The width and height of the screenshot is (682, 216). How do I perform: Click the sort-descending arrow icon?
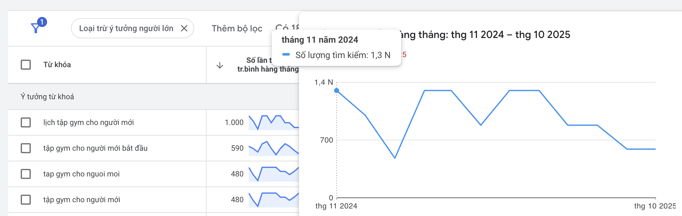click(x=220, y=65)
